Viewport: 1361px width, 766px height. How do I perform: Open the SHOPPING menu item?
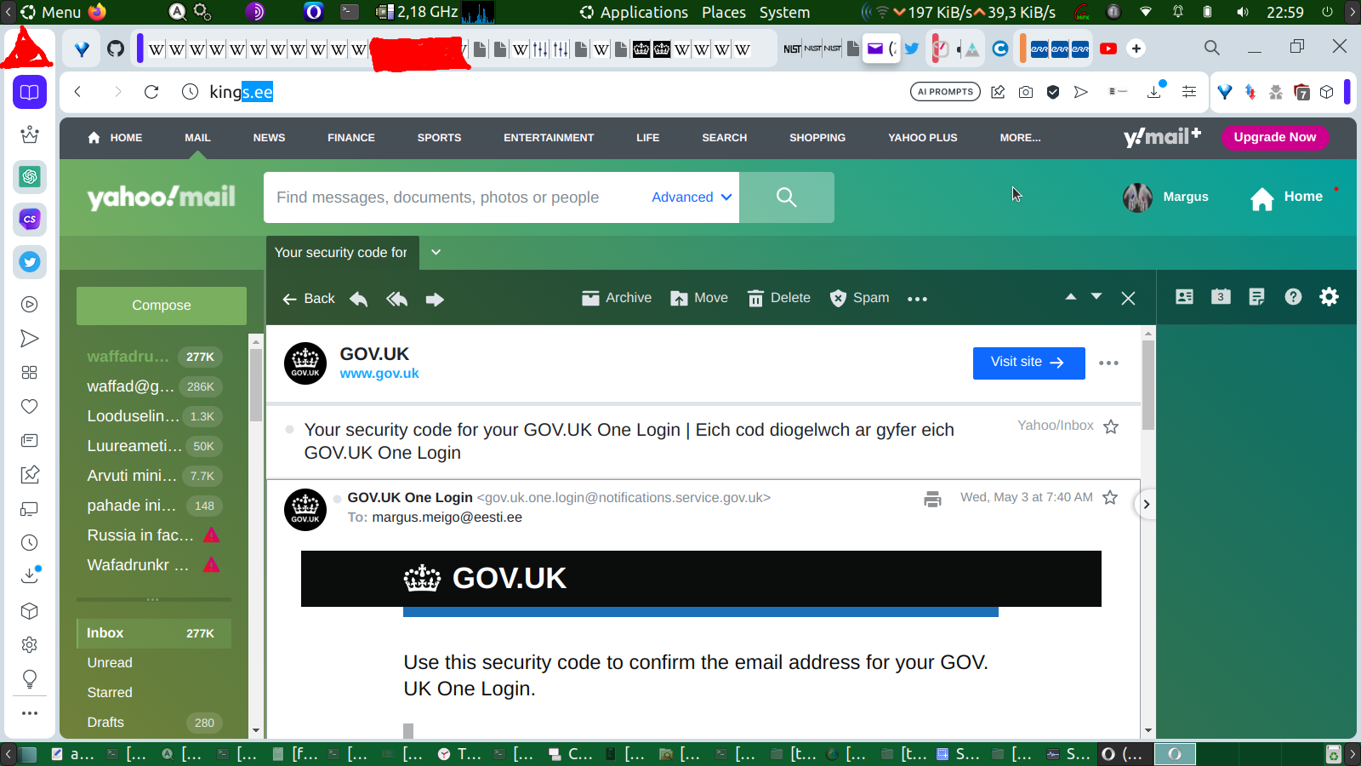click(x=817, y=138)
